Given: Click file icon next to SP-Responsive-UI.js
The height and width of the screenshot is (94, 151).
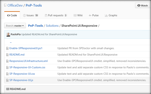Looking at the screenshot, I should [7, 80].
